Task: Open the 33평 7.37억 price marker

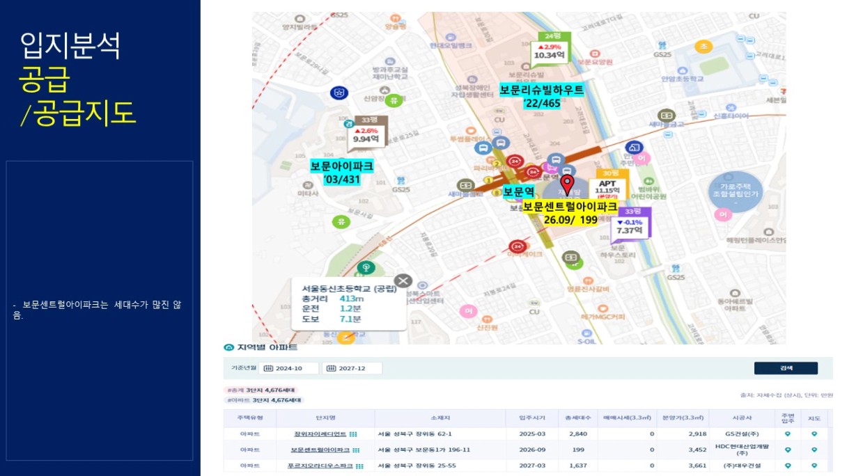Action: point(630,224)
